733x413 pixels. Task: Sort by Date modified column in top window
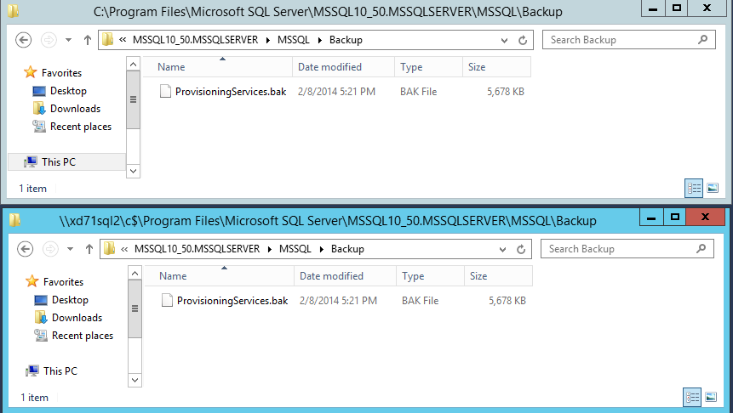tap(330, 67)
